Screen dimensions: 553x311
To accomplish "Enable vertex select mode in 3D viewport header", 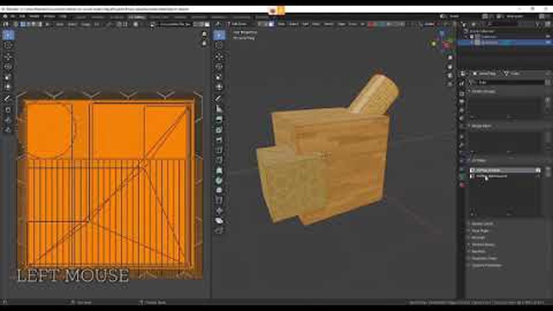I will coord(260,24).
